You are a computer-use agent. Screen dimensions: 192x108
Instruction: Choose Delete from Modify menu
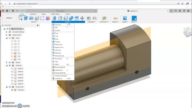pyautogui.click(x=63, y=64)
